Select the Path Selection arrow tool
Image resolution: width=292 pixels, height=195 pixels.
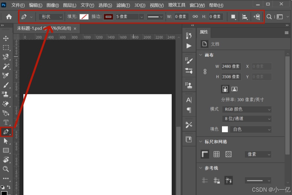click(6, 141)
